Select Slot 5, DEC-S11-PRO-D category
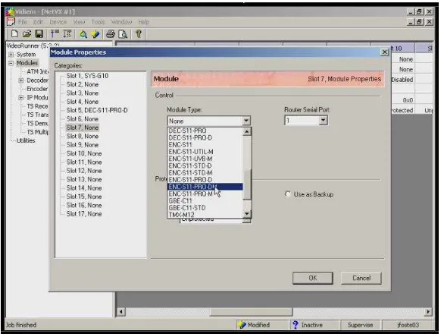Screen dimensions: 441x334 [x=97, y=110]
